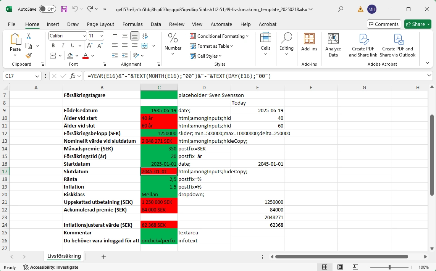The image size is (436, 271).
Task: Click the zoom slider handle
Action: click(389, 267)
